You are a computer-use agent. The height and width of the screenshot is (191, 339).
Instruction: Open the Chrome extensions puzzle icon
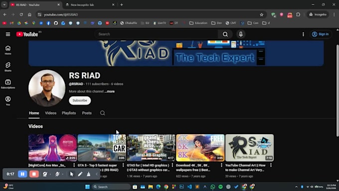298,14
